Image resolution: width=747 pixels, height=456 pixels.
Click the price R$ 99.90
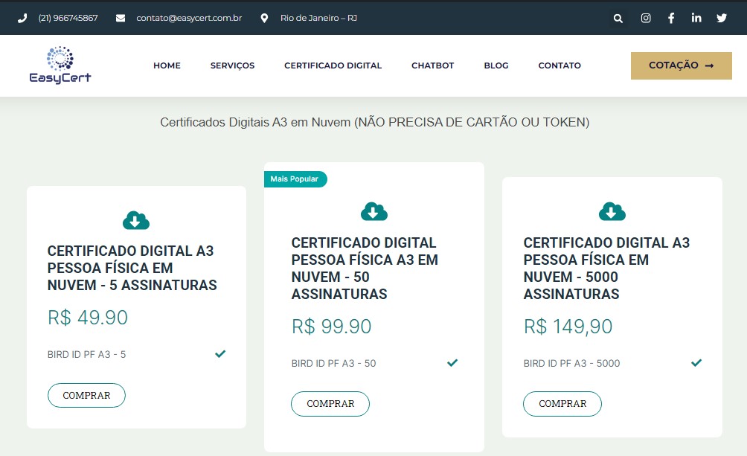point(331,327)
